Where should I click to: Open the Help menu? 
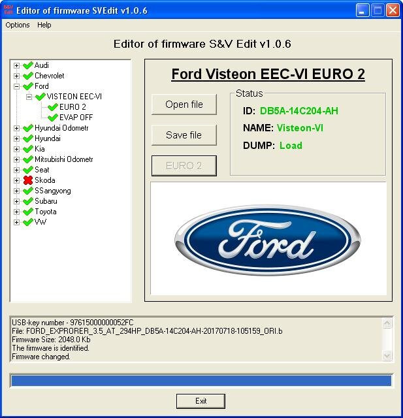pos(44,25)
